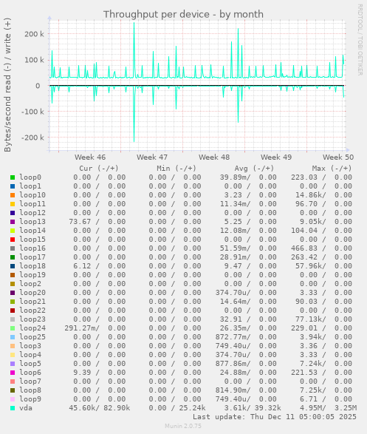
Task: Click the vda max read value 4.95M
Action: coord(311,407)
